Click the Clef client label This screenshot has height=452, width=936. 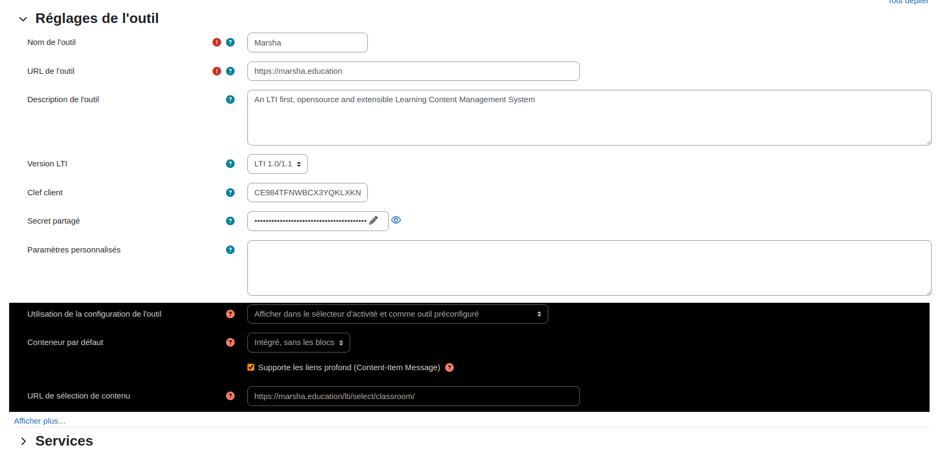45,193
